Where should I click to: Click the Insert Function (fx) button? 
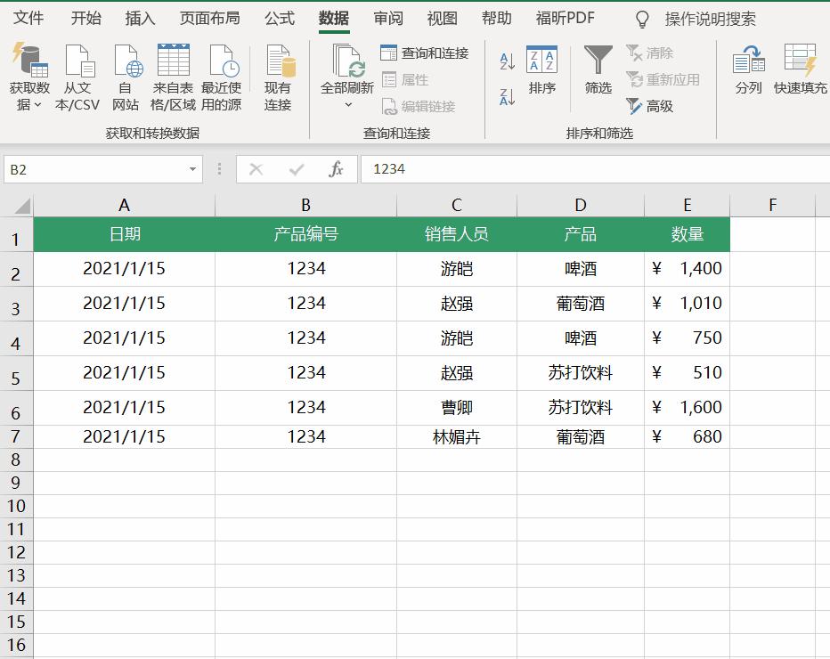pos(335,168)
